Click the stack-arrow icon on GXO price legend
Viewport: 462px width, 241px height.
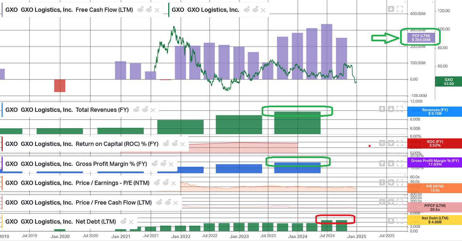point(255,10)
